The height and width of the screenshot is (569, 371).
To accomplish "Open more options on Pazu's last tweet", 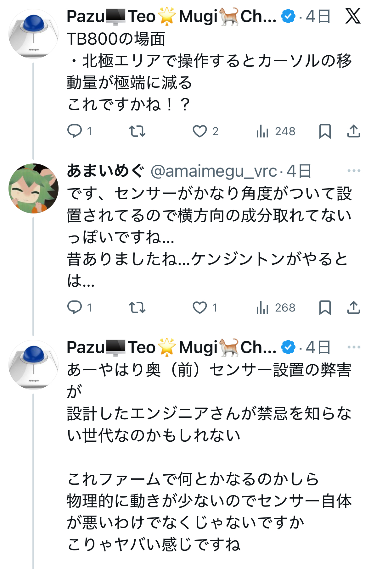I will [x=354, y=347].
